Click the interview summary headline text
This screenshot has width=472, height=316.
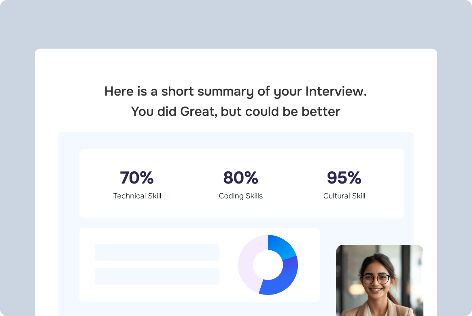tap(236, 91)
